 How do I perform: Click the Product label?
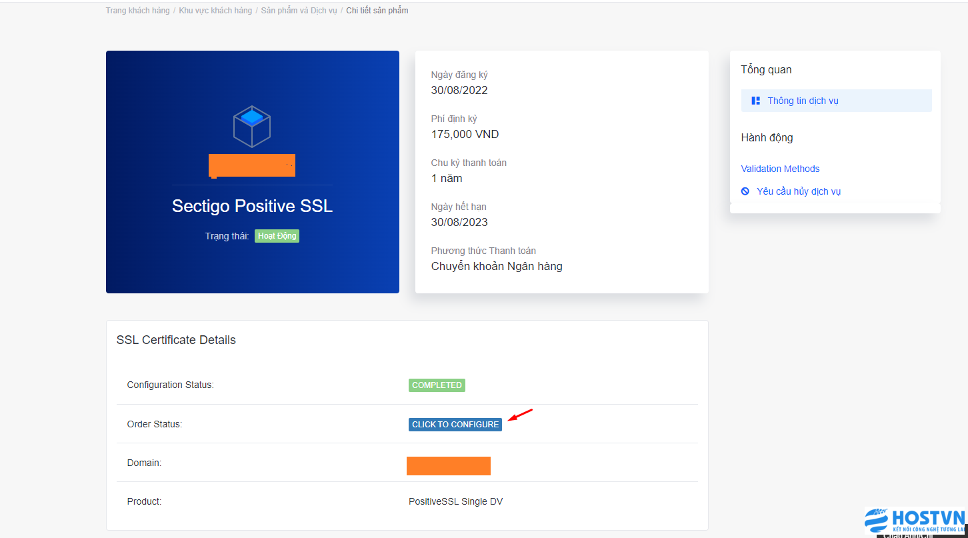click(x=144, y=501)
